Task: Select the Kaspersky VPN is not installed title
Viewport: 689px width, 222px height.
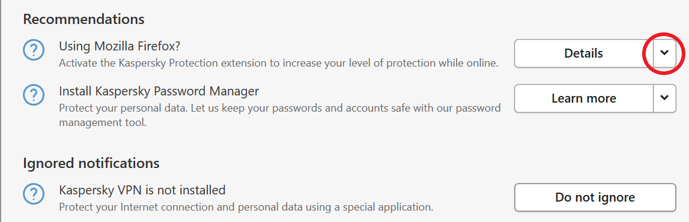Action: point(142,190)
